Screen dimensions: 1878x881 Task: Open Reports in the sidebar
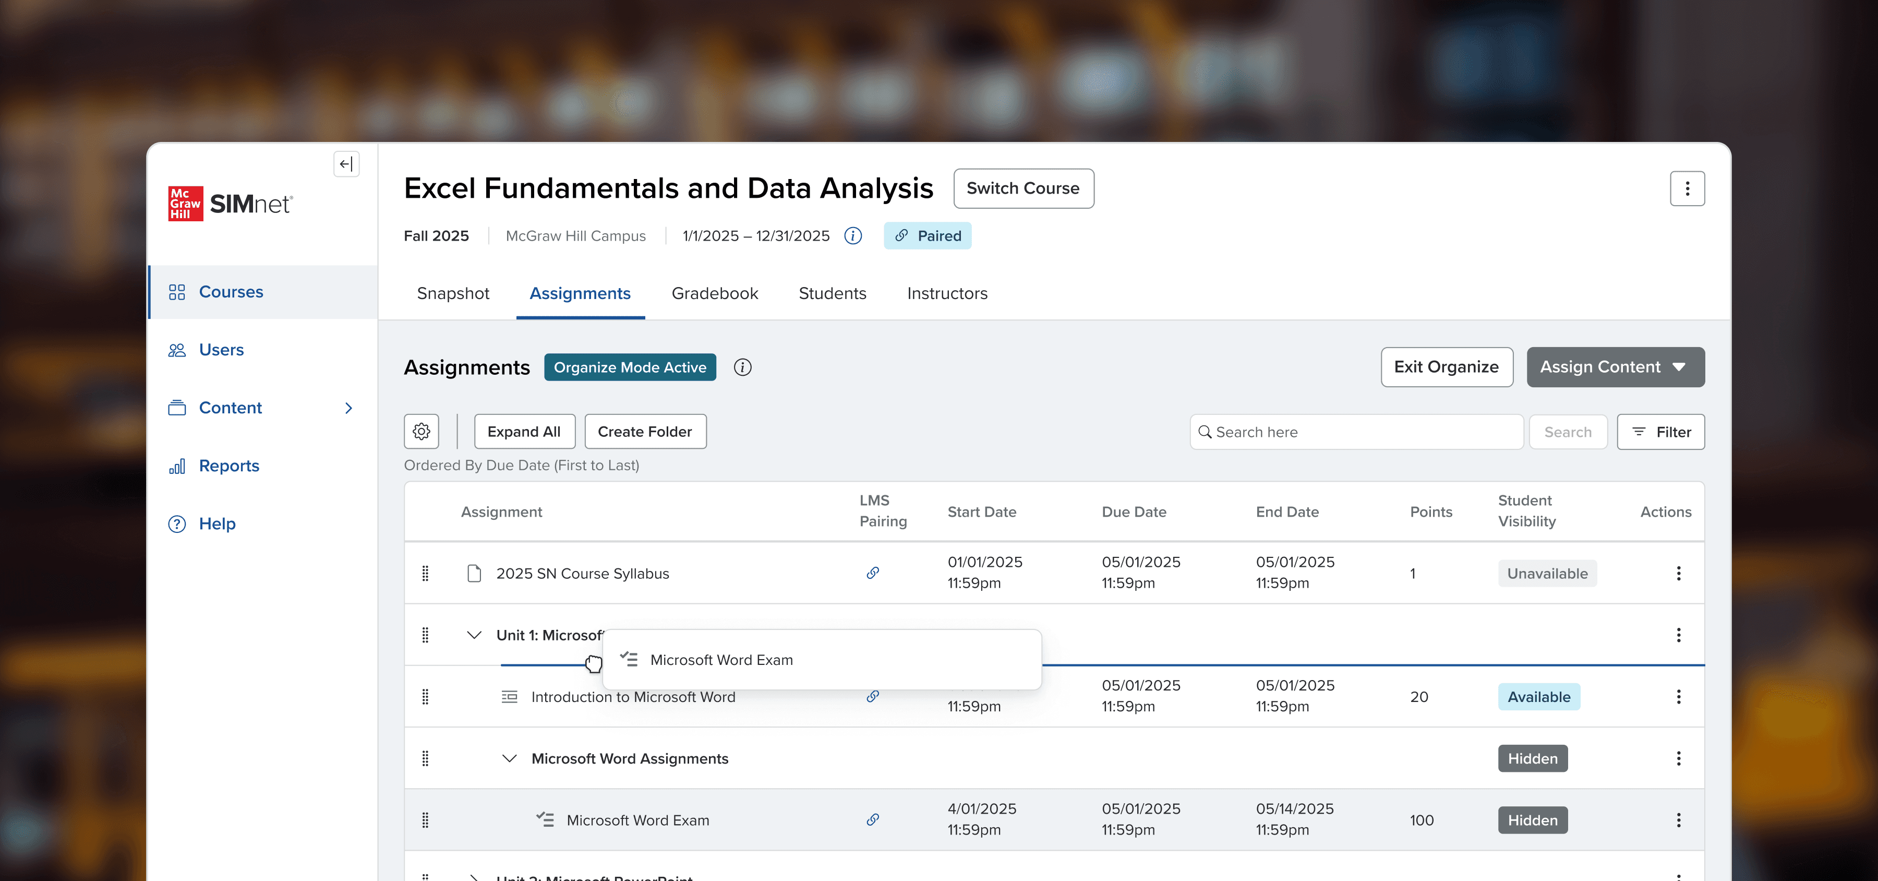tap(229, 466)
